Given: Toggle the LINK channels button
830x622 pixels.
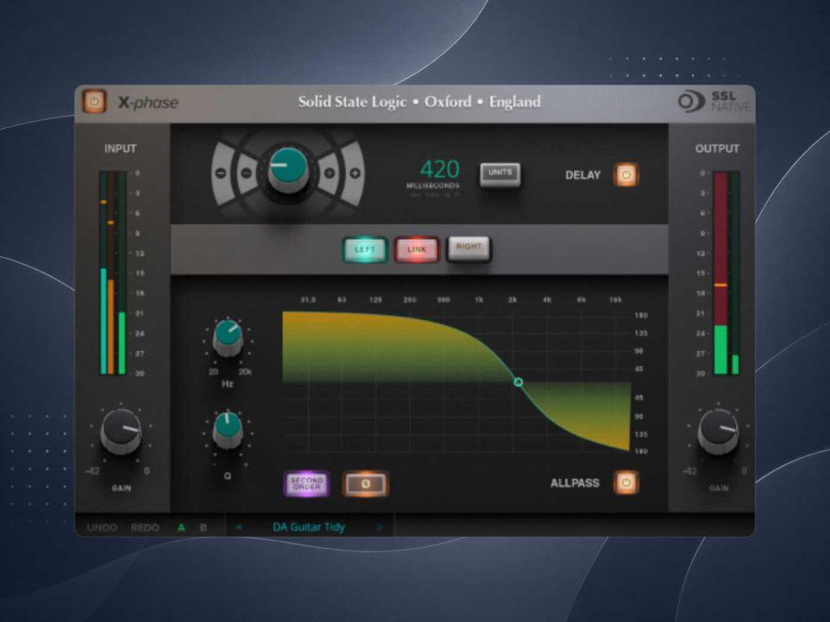Looking at the screenshot, I should [x=417, y=249].
